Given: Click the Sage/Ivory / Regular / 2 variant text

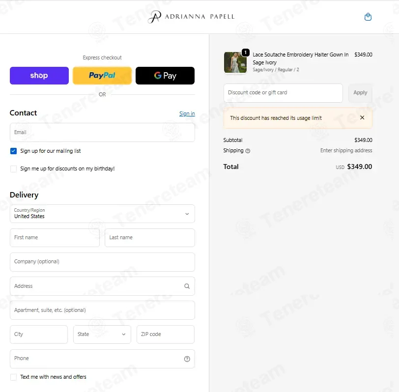Looking at the screenshot, I should (x=276, y=70).
